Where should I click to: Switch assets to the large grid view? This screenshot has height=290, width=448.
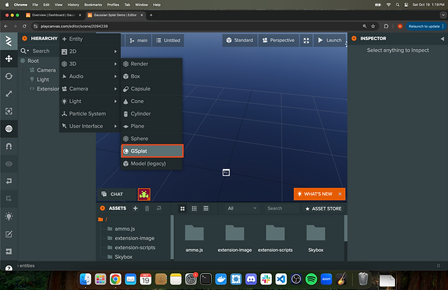coord(182,208)
